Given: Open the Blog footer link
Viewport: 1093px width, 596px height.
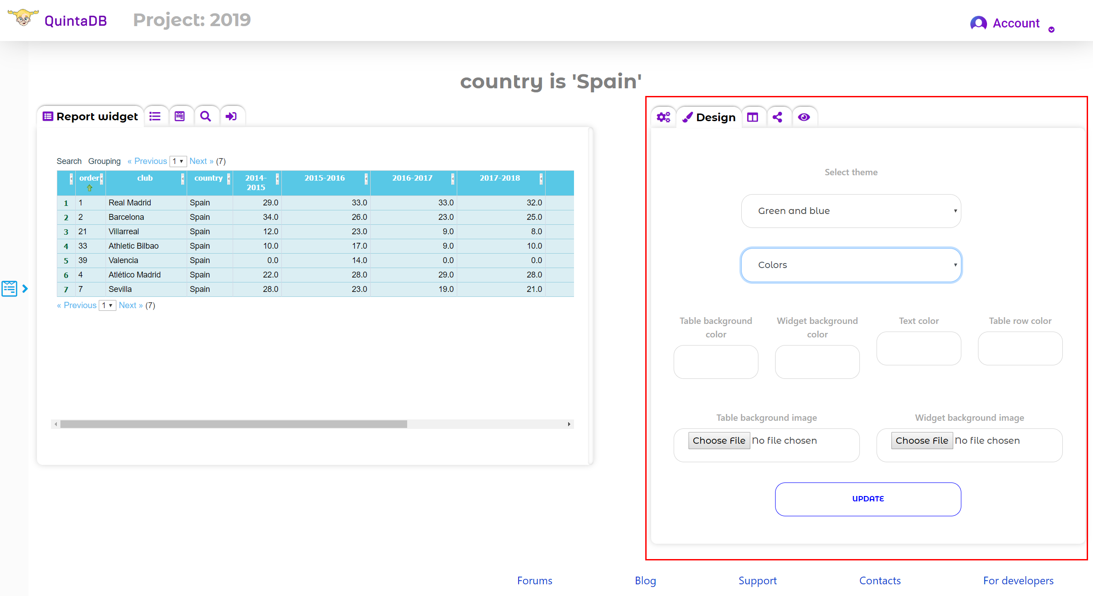Looking at the screenshot, I should click(645, 581).
